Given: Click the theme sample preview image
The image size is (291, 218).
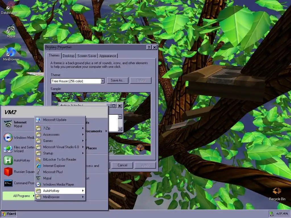Looking at the screenshot, I should pos(101,124).
